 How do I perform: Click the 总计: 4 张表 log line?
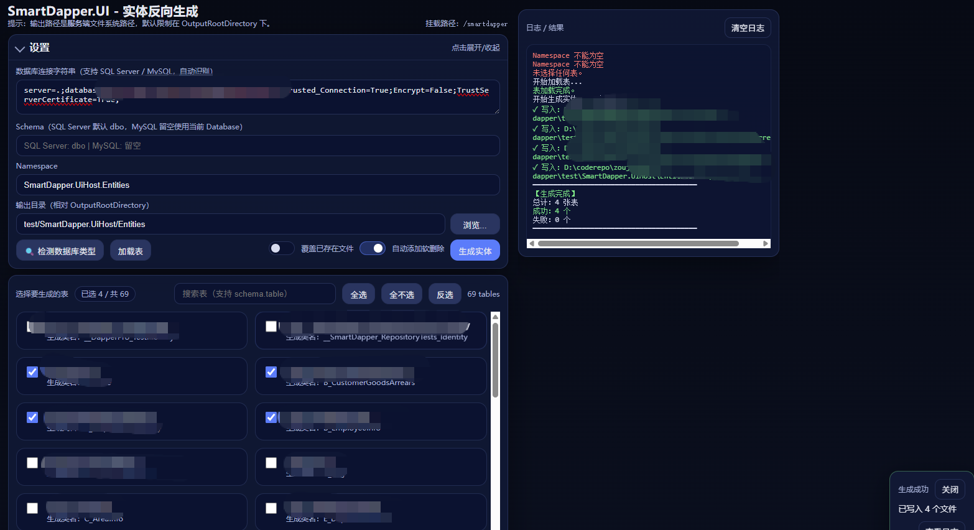click(x=555, y=202)
